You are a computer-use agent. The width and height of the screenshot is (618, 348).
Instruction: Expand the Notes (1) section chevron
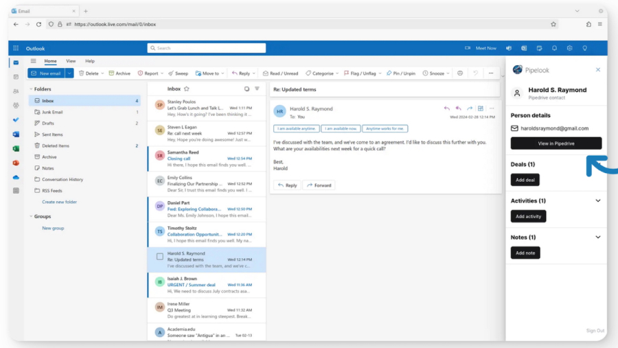tap(598, 237)
